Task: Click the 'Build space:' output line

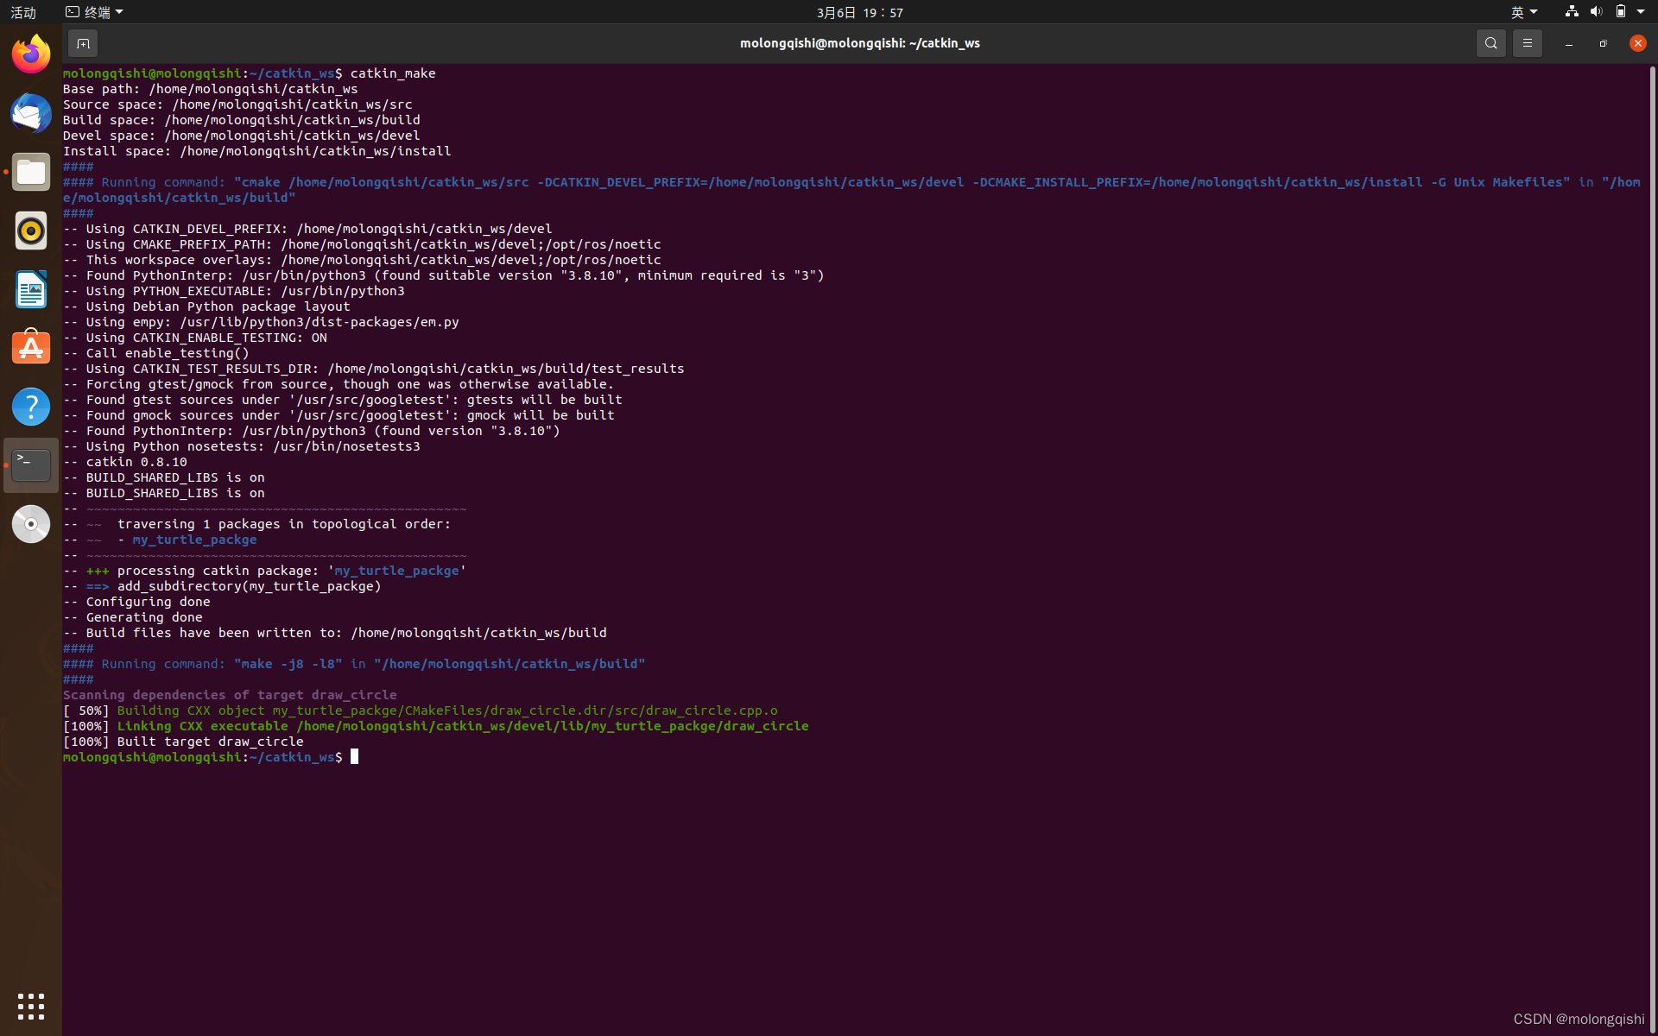Action: point(241,120)
